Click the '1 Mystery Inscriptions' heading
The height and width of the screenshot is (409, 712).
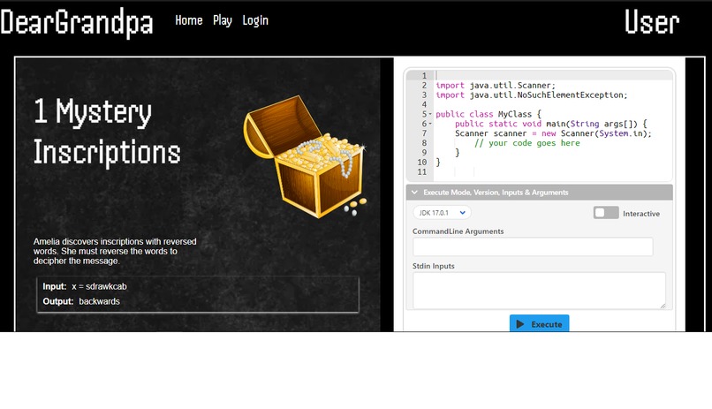[x=107, y=132]
